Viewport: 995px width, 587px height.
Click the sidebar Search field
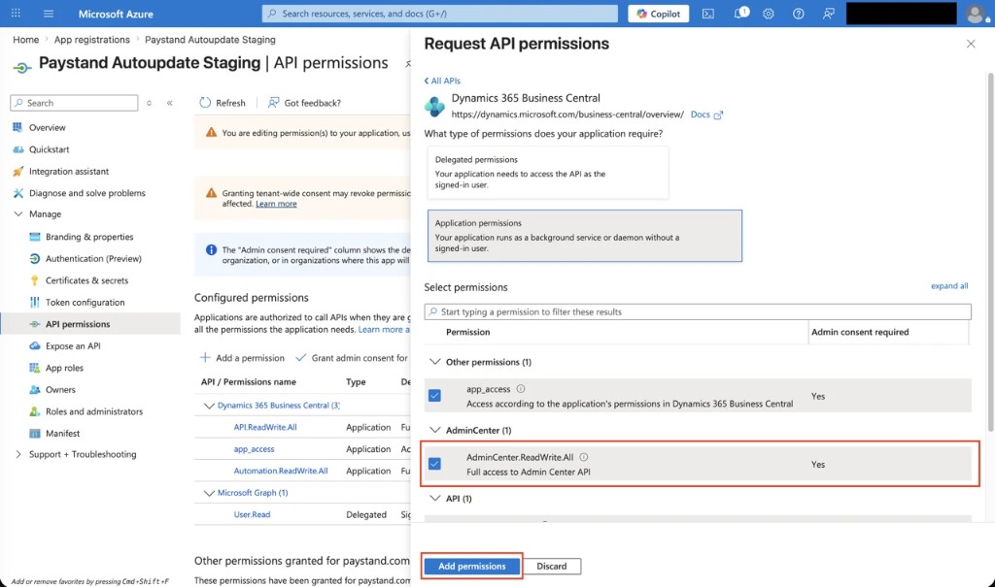coord(74,103)
